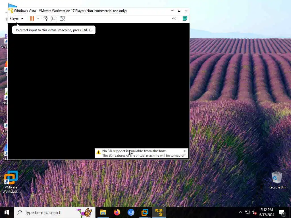The image size is (291, 218).
Task: Show hidden system tray icons
Action: [240, 212]
